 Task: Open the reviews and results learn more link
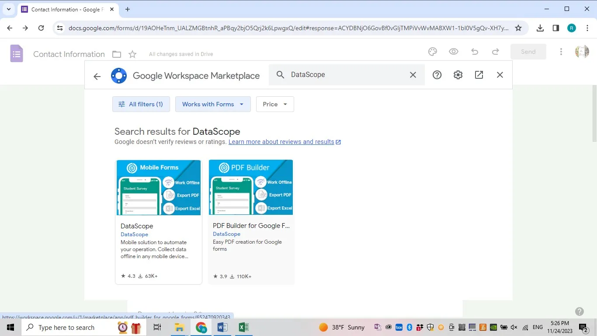[x=281, y=141]
